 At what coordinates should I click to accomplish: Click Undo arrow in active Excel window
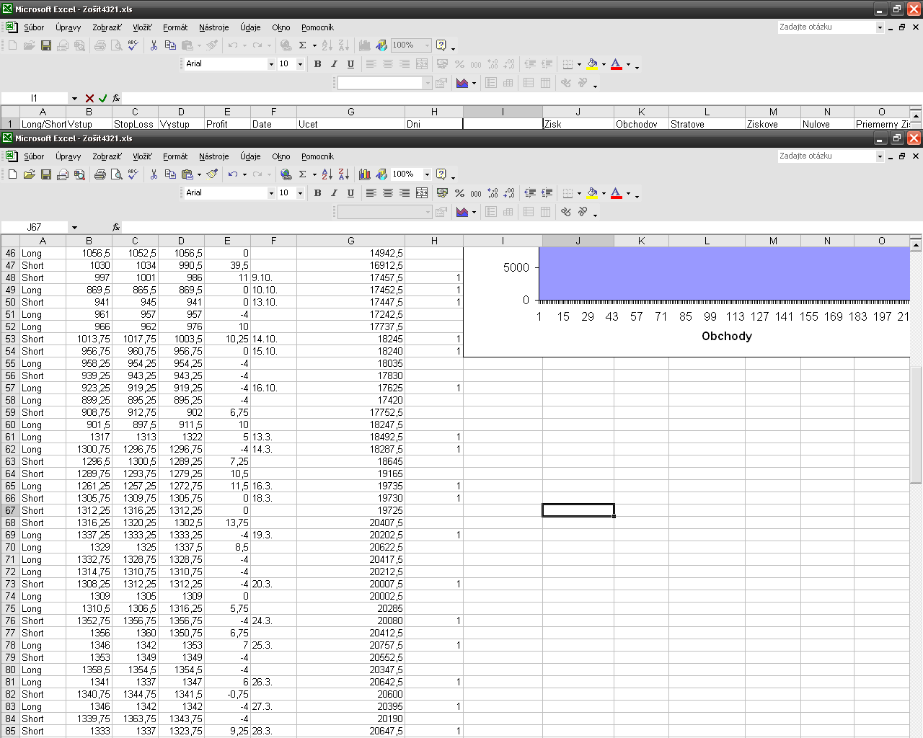pyautogui.click(x=233, y=174)
